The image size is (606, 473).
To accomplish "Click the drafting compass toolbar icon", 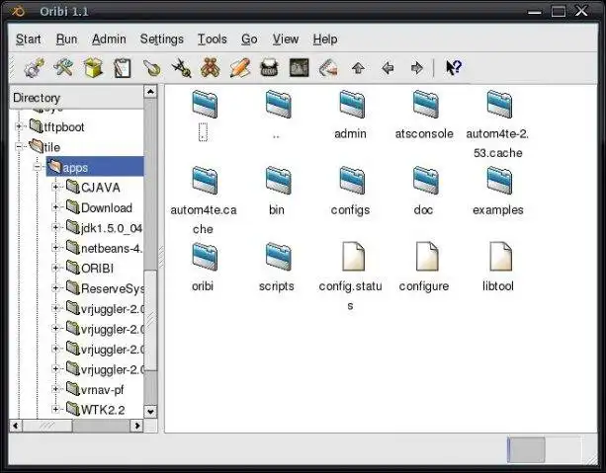I will (181, 68).
